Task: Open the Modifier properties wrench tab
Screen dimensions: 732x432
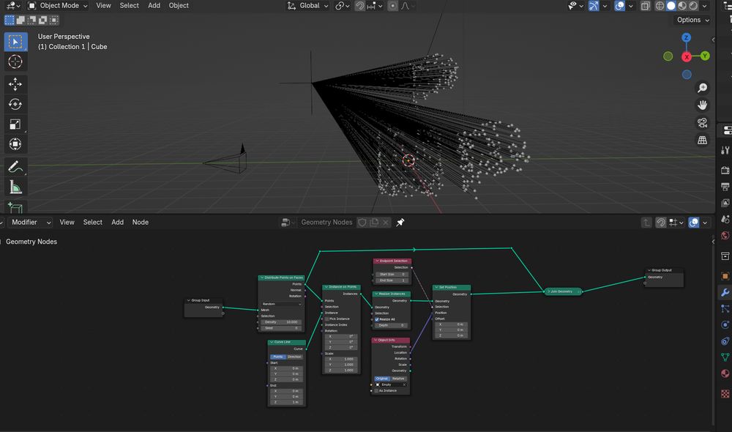Action: coord(725,292)
